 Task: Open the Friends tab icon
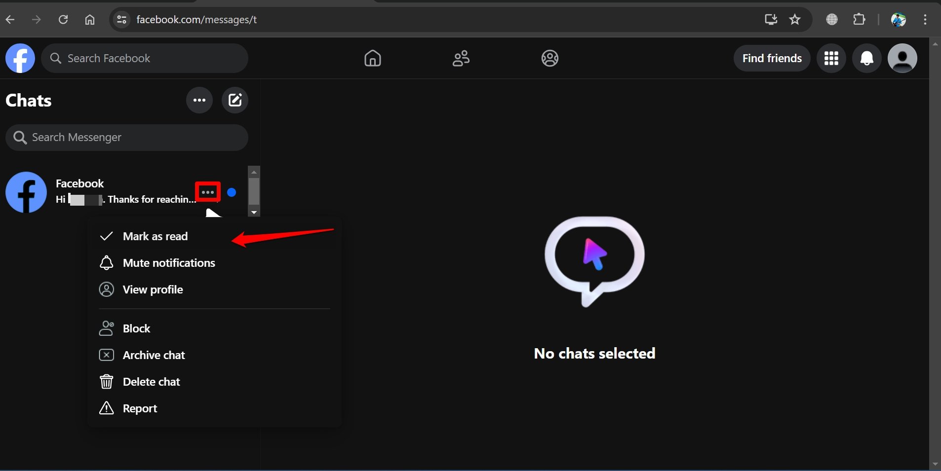coord(461,58)
